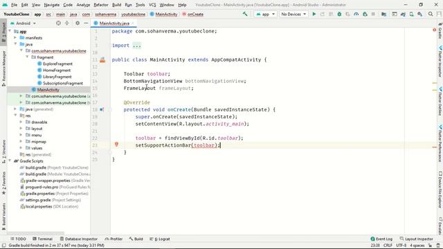Toggle the Flutter Outline side tab
This screenshot has height=249, width=443.
point(440,102)
